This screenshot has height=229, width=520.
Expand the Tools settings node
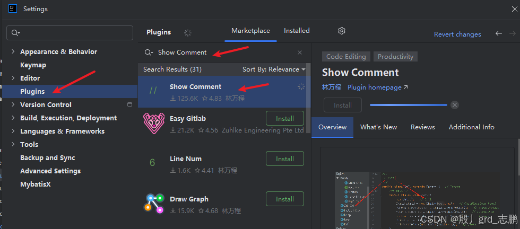pos(13,145)
